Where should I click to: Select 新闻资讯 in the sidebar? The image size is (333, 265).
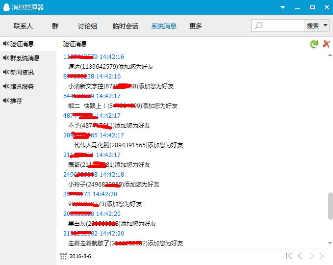point(22,72)
